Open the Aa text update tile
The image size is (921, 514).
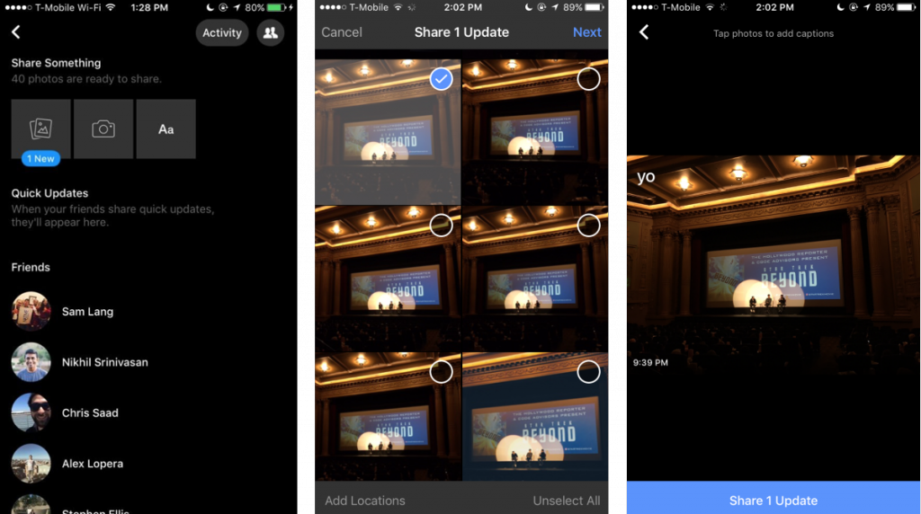coord(165,128)
